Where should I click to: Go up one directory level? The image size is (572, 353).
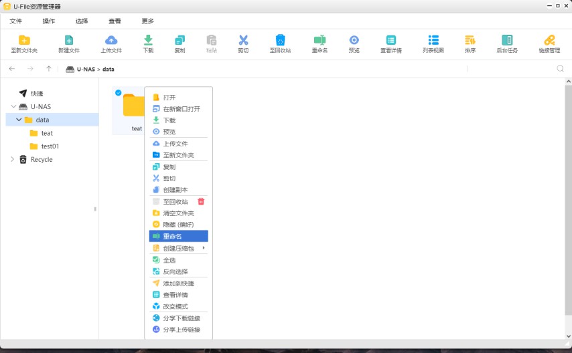49,68
